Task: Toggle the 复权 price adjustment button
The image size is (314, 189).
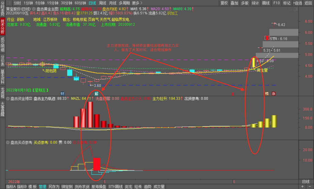Action: [224, 3]
